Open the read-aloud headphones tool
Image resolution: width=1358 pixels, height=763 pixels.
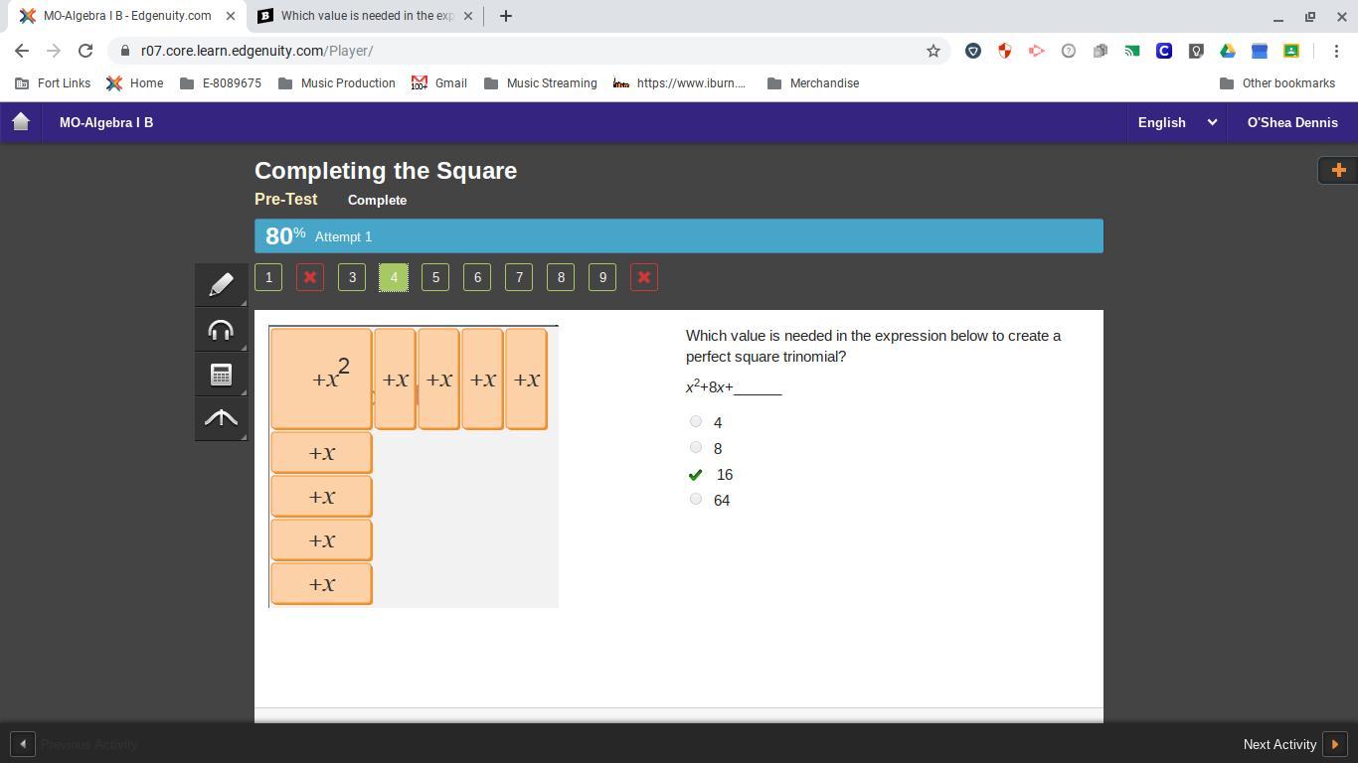coord(221,330)
